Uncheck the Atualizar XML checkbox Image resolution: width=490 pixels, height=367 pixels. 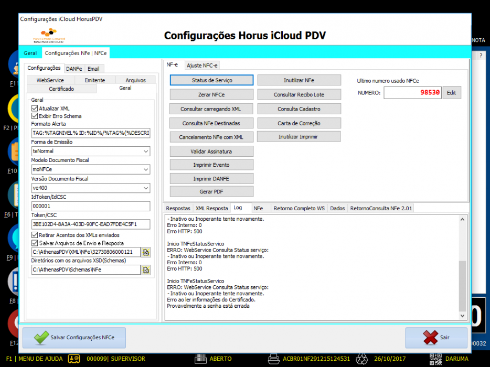[35, 109]
